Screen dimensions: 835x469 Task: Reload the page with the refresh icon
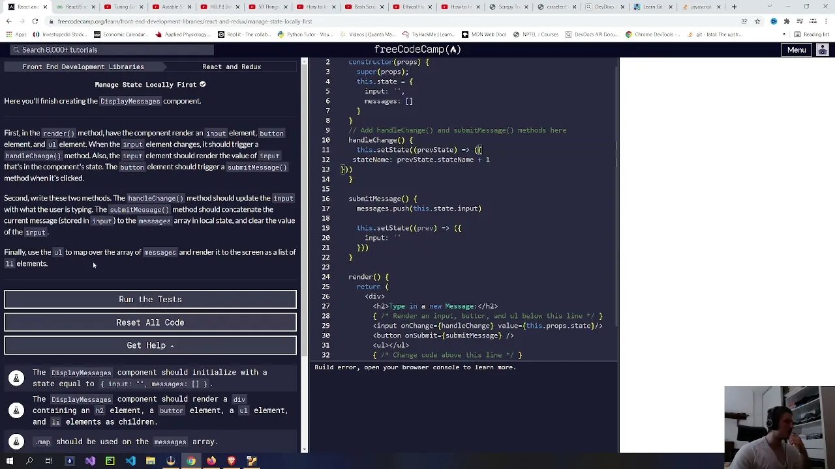click(x=35, y=21)
